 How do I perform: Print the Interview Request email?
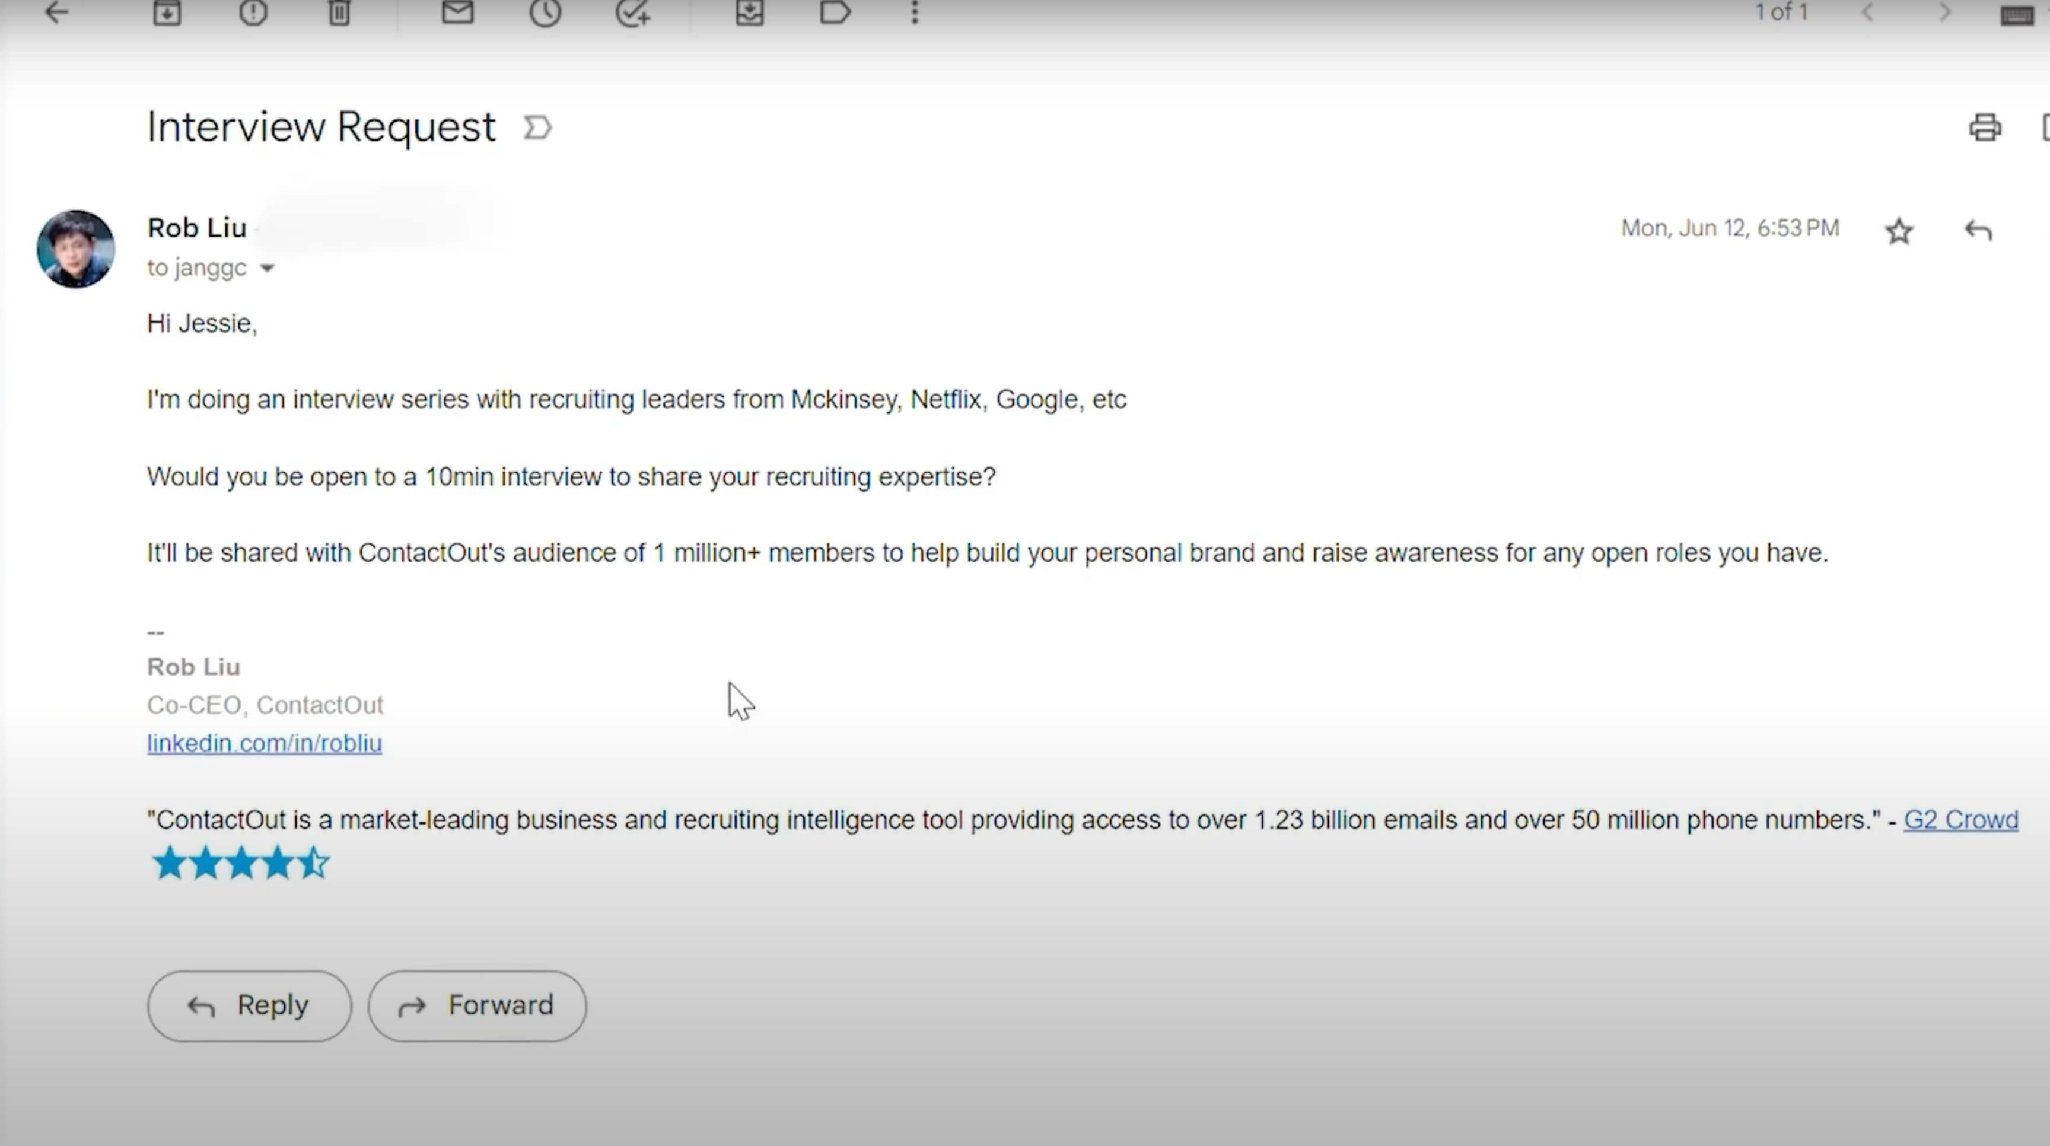(x=1985, y=128)
